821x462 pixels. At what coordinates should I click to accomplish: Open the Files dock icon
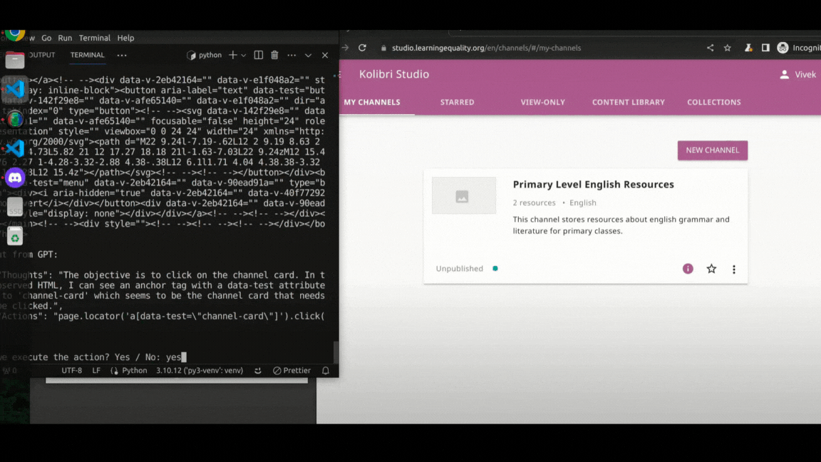tap(15, 61)
